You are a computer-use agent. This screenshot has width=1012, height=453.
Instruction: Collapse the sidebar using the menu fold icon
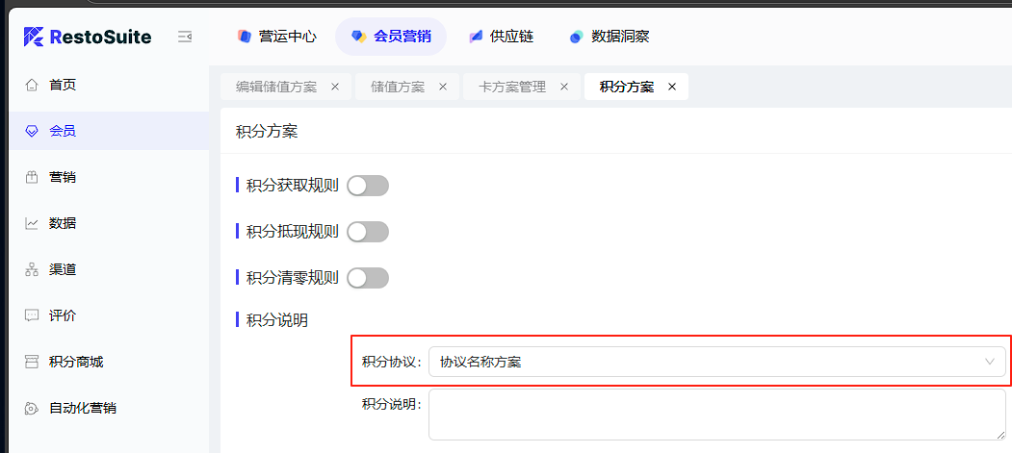click(x=185, y=37)
